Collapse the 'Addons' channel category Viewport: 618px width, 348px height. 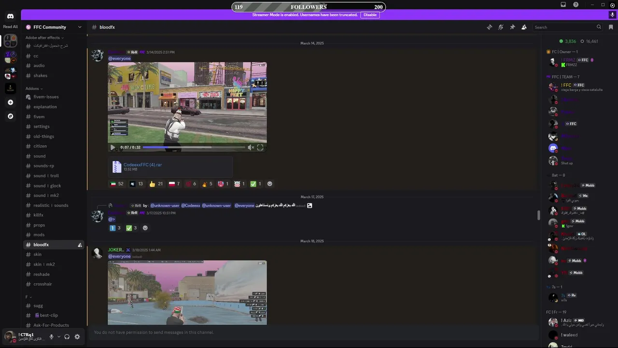(x=34, y=88)
